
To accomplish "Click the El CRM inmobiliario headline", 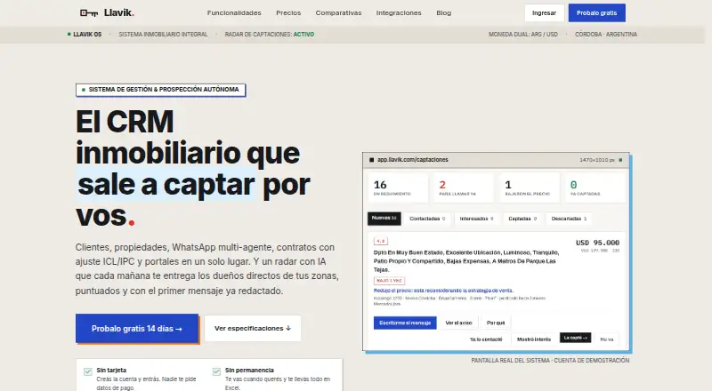I will [192, 168].
